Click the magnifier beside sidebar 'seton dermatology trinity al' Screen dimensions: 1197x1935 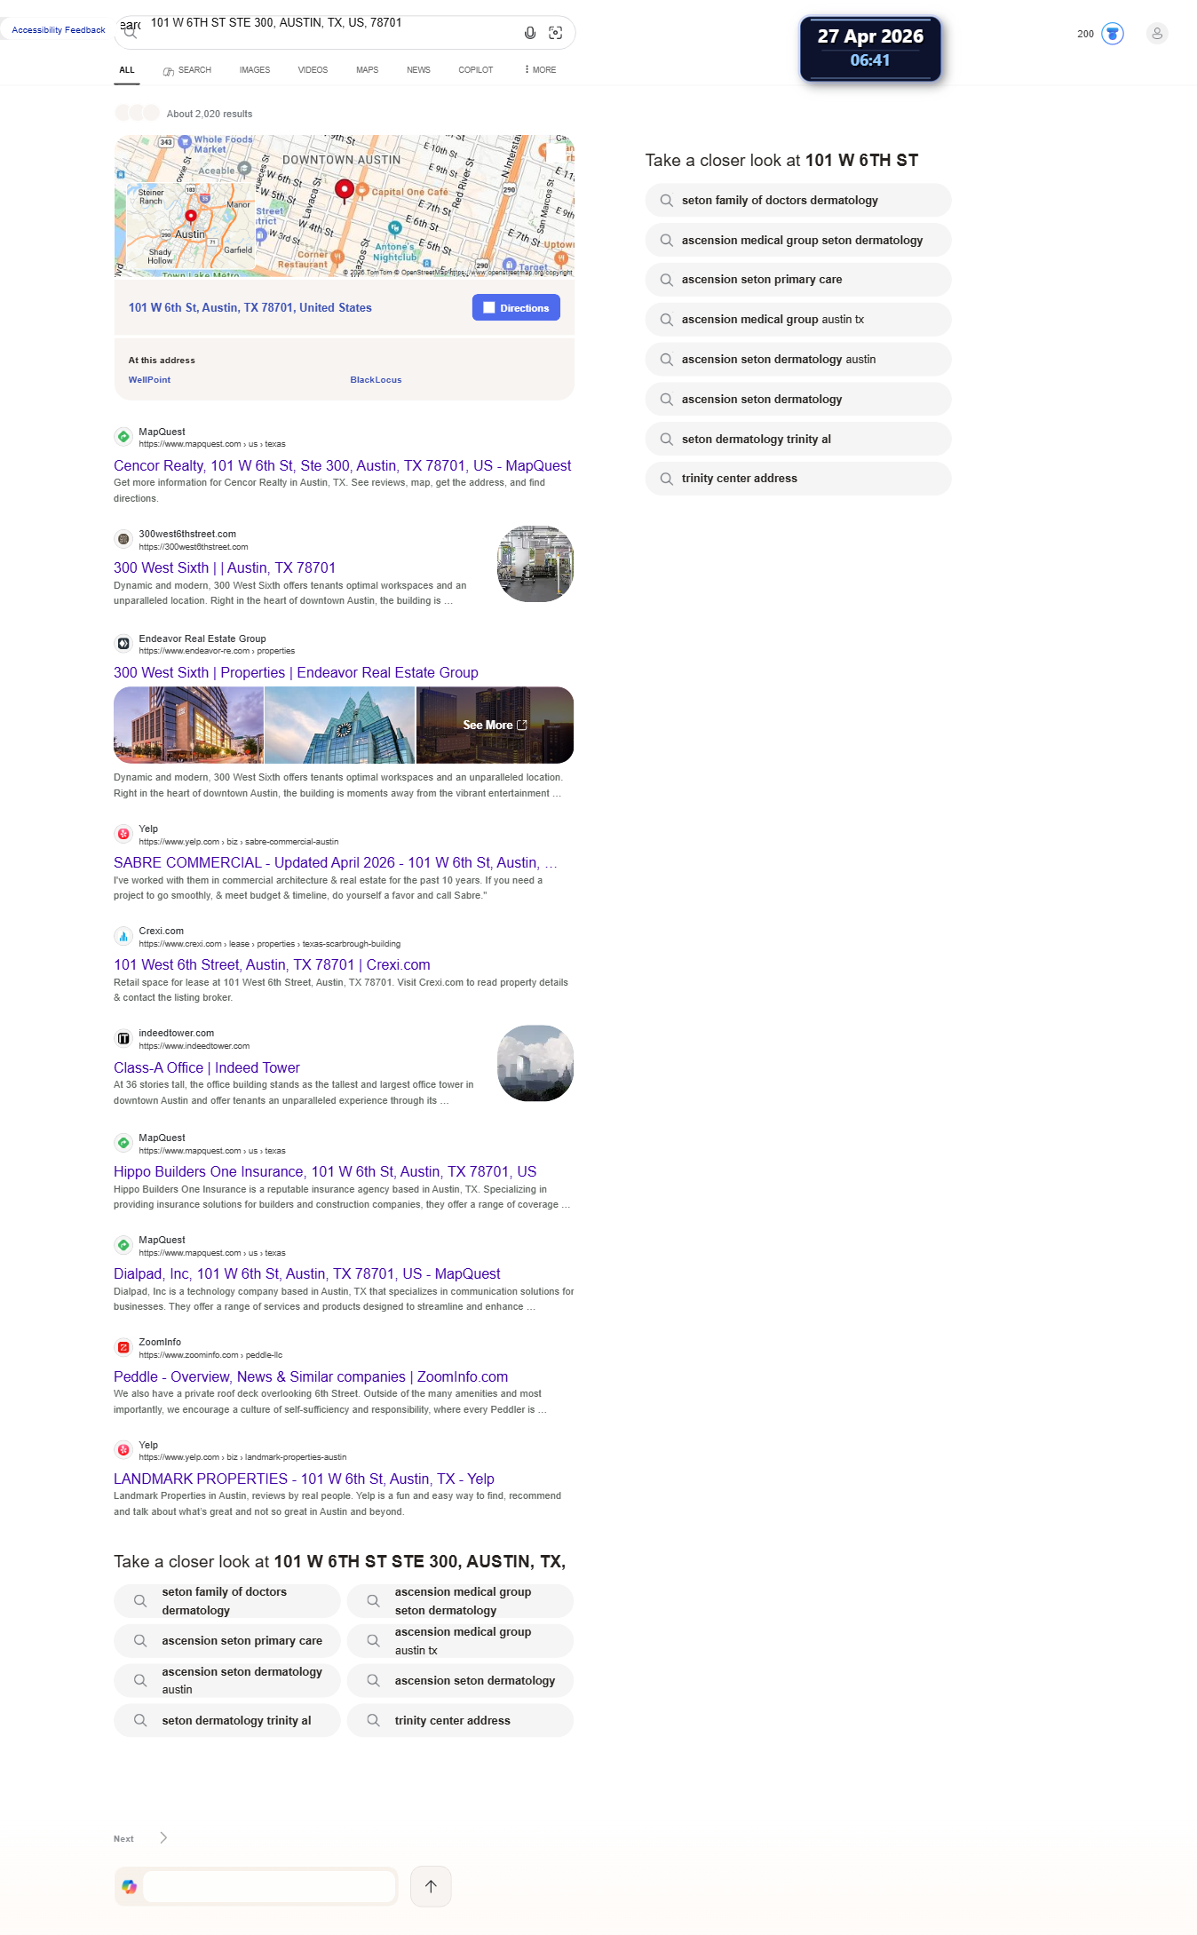(666, 439)
